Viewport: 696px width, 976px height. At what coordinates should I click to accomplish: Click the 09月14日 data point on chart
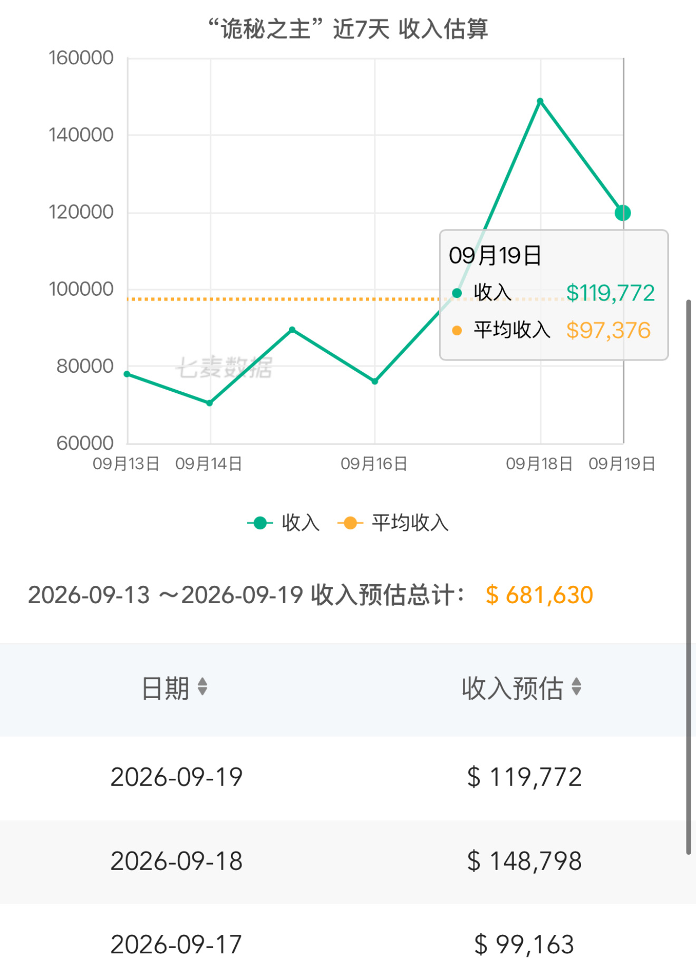pos(209,403)
